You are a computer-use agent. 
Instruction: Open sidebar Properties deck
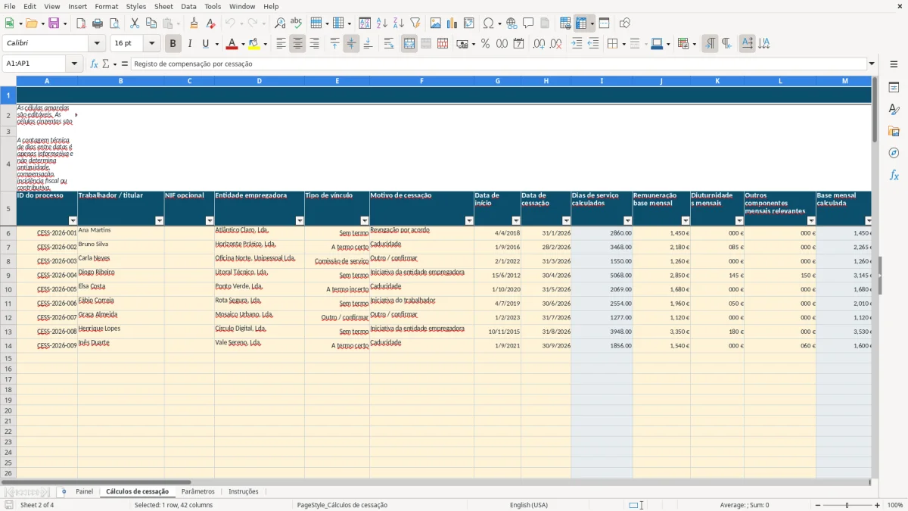click(894, 88)
